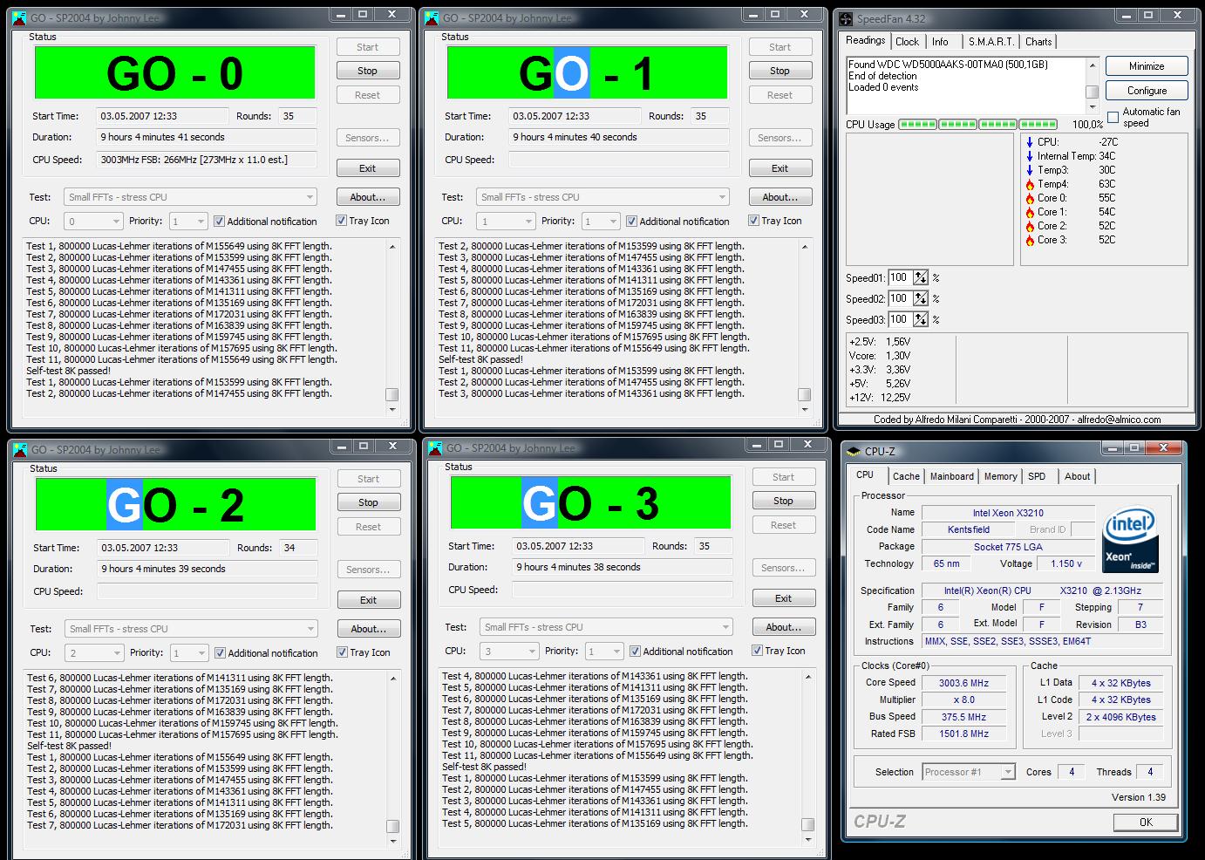This screenshot has height=860, width=1205.
Task: Click the Intel Xeon inside logo in CPU-Z
Action: 1130,541
